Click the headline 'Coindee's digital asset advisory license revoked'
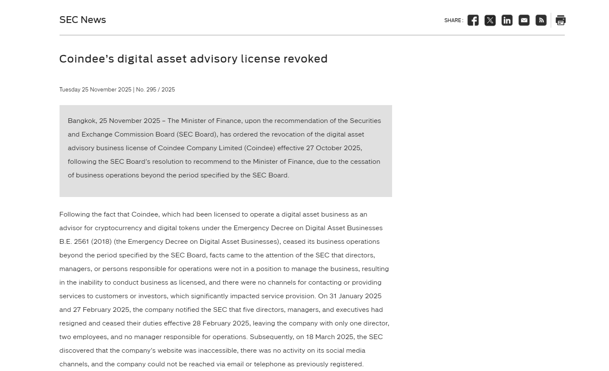The image size is (609, 371). click(x=194, y=59)
